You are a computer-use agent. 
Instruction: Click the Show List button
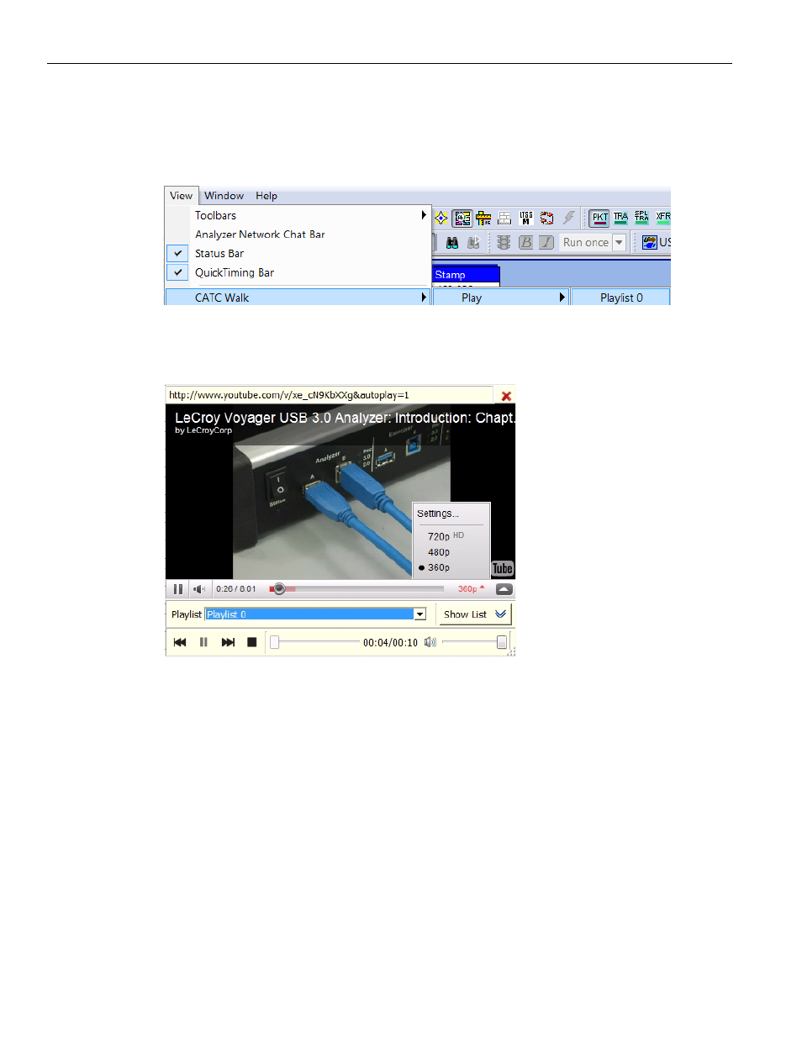pyautogui.click(x=474, y=614)
